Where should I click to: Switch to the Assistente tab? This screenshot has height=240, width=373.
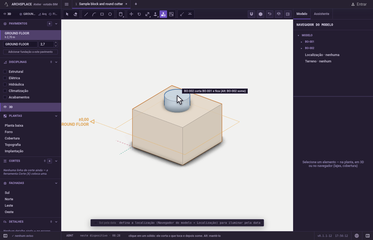coord(322,14)
